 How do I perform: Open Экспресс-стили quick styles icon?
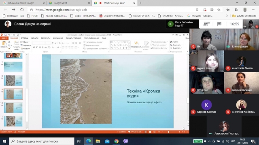[146, 43]
